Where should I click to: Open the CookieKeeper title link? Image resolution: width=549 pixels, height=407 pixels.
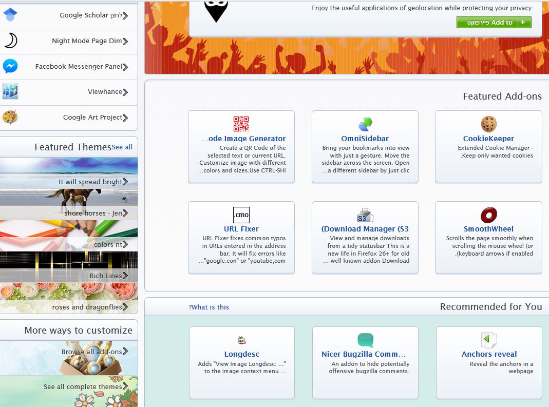[488, 139]
